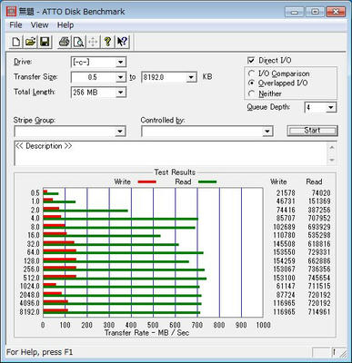Activate the context help pointer icon
The height and width of the screenshot is (363, 352).
click(x=122, y=42)
